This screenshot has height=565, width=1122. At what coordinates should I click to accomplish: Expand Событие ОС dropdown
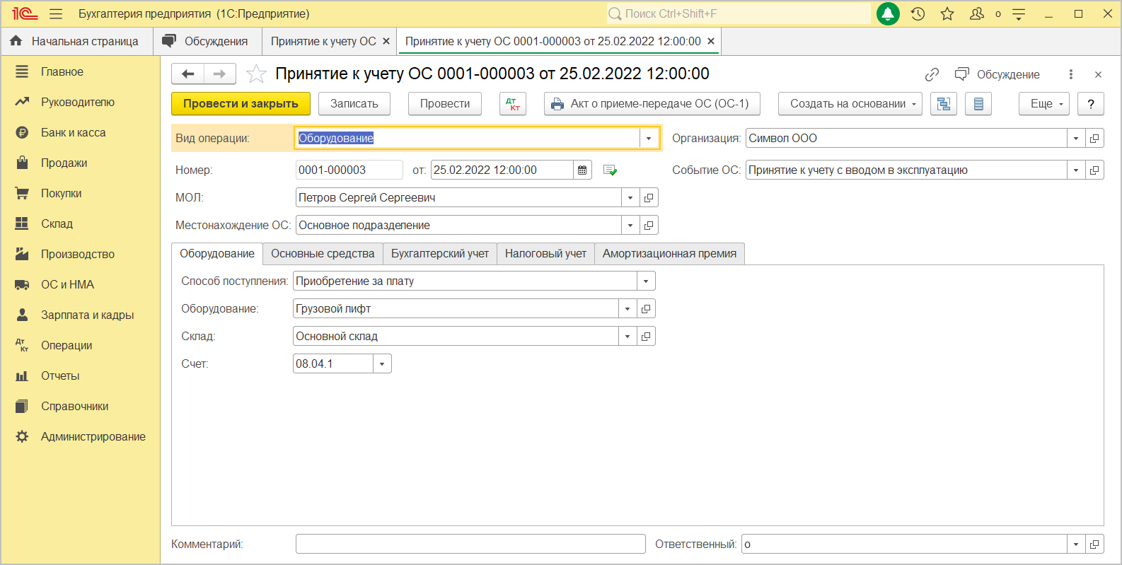tap(1076, 170)
